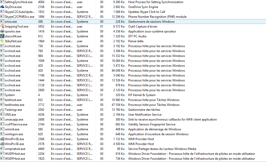This screenshot has width=266, height=162.
Task: Click the user name of SkyDrive.exe
Action: pyautogui.click(x=80, y=7)
